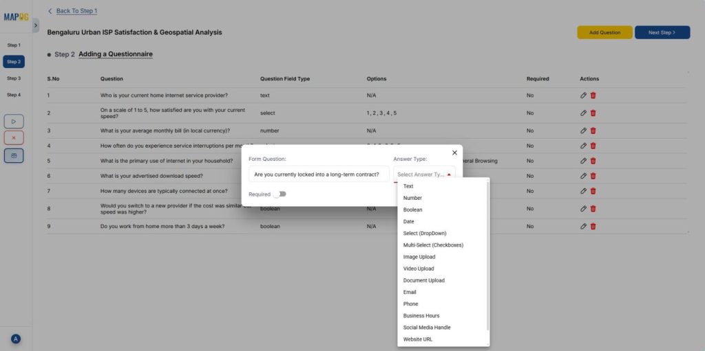Delete question 1 about internet service provider
The width and height of the screenshot is (705, 351).
pos(593,95)
